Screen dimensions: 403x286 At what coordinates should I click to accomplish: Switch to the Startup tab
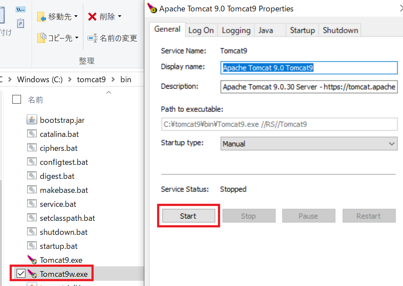pyautogui.click(x=302, y=30)
